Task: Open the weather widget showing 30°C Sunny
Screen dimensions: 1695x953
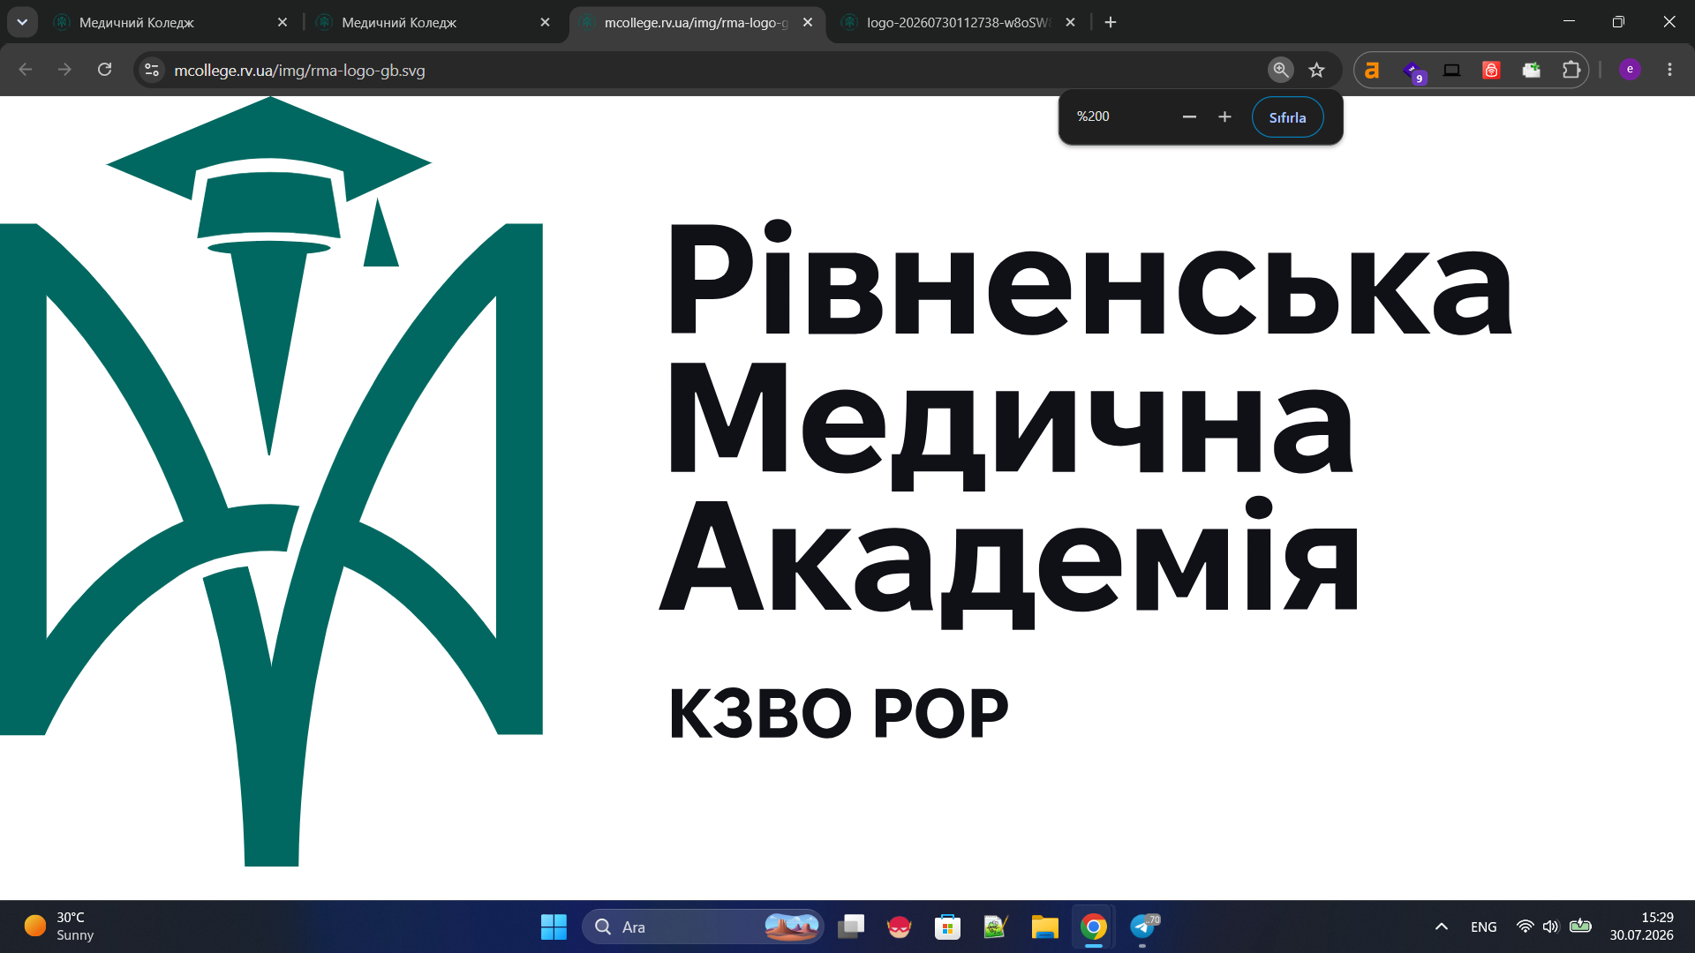Action: pos(58,927)
